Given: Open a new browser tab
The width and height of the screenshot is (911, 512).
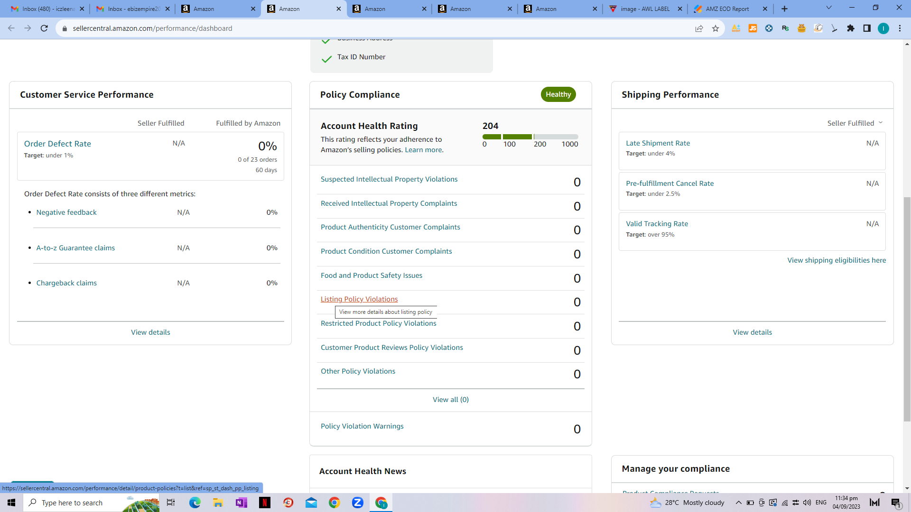Looking at the screenshot, I should tap(784, 9).
